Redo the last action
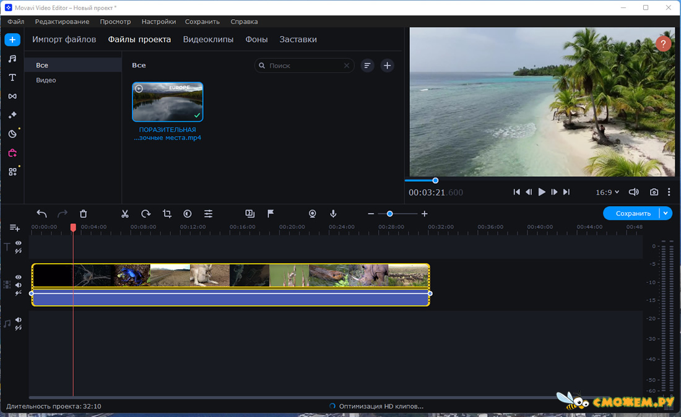Image resolution: width=681 pixels, height=417 pixels. click(x=63, y=213)
